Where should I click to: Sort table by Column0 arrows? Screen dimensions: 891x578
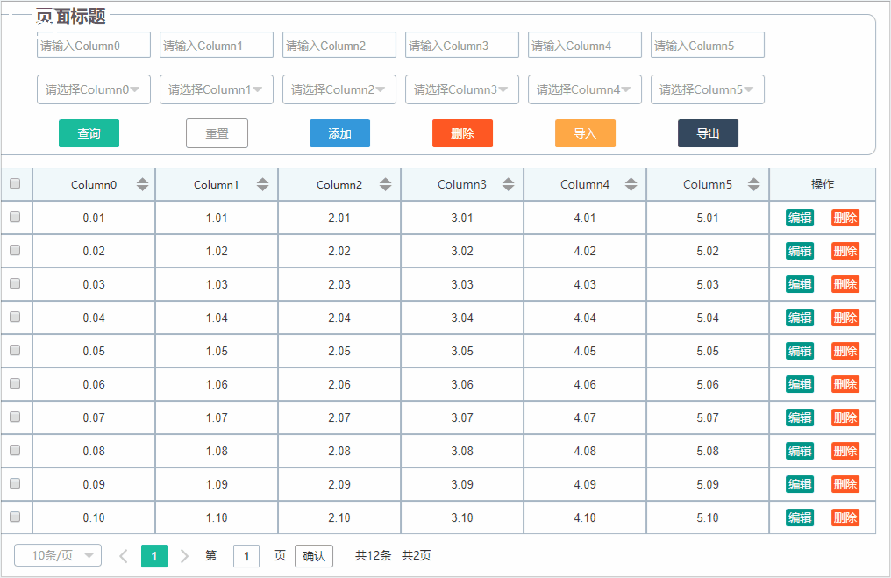point(142,184)
